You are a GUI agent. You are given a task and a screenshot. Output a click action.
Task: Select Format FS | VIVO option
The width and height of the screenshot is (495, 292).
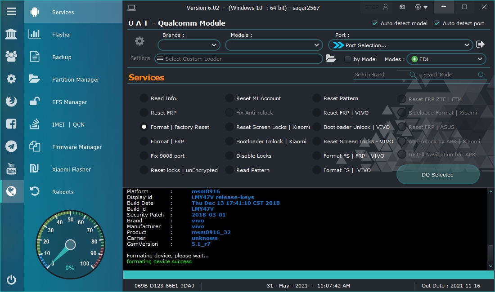[x=317, y=170]
